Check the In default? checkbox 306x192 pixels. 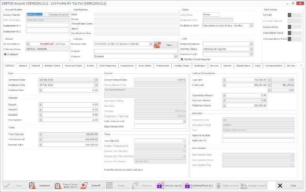pyautogui.click(x=5, y=54)
